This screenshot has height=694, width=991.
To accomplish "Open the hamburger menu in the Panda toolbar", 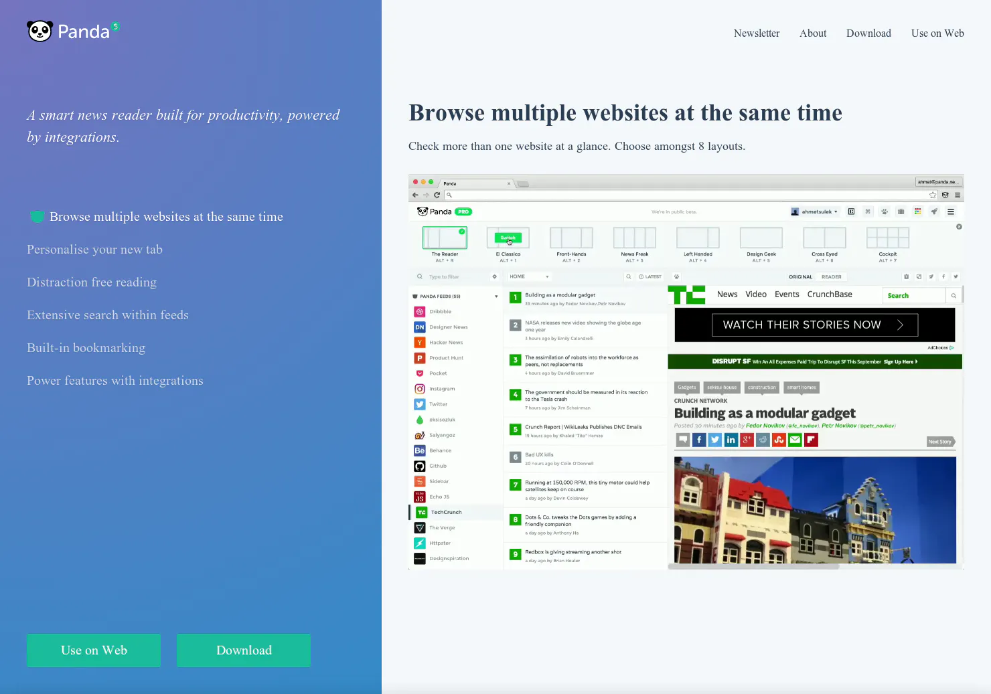I will tap(951, 211).
